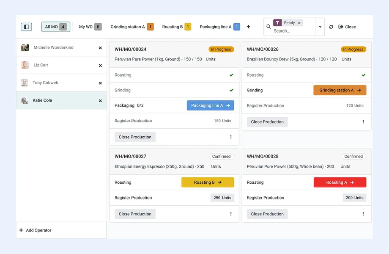Screen dimensions: 389x254
Task: Click In Progress badge on WH/MO/00026
Action: (x=353, y=50)
